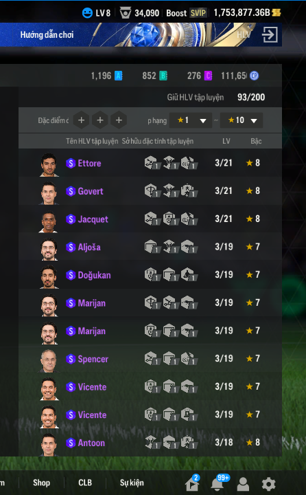Open the home video icon with badge 2

[192, 483]
